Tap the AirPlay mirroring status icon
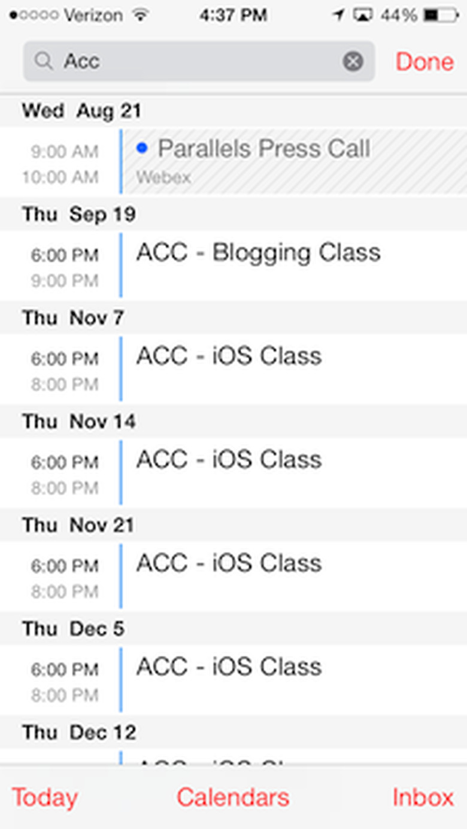This screenshot has width=467, height=829. (362, 16)
